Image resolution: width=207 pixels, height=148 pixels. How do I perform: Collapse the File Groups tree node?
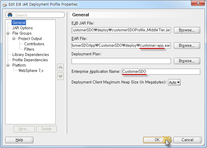(x=8, y=33)
